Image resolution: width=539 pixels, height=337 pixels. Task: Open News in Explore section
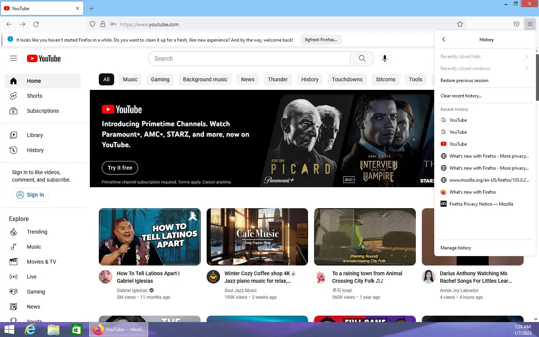tap(43, 307)
